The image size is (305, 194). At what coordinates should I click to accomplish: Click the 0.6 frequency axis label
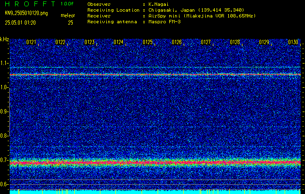4,184
